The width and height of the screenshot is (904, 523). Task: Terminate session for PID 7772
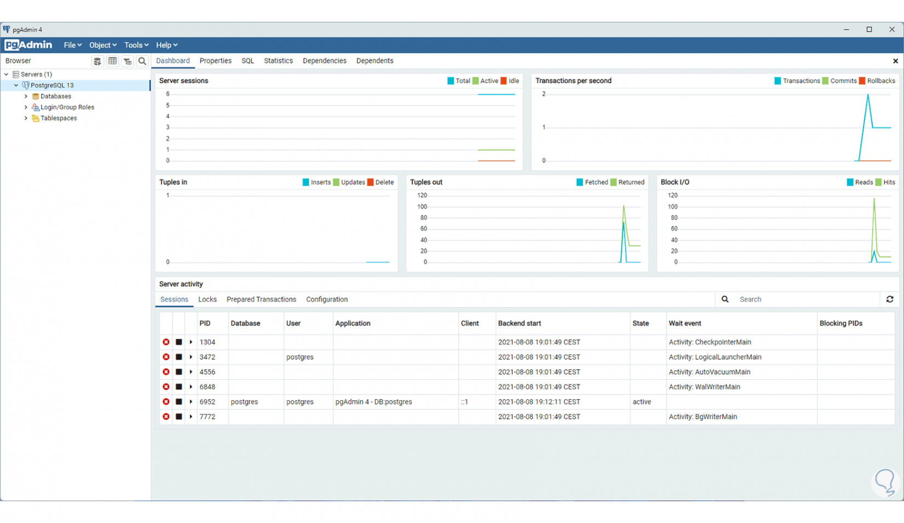(x=166, y=417)
